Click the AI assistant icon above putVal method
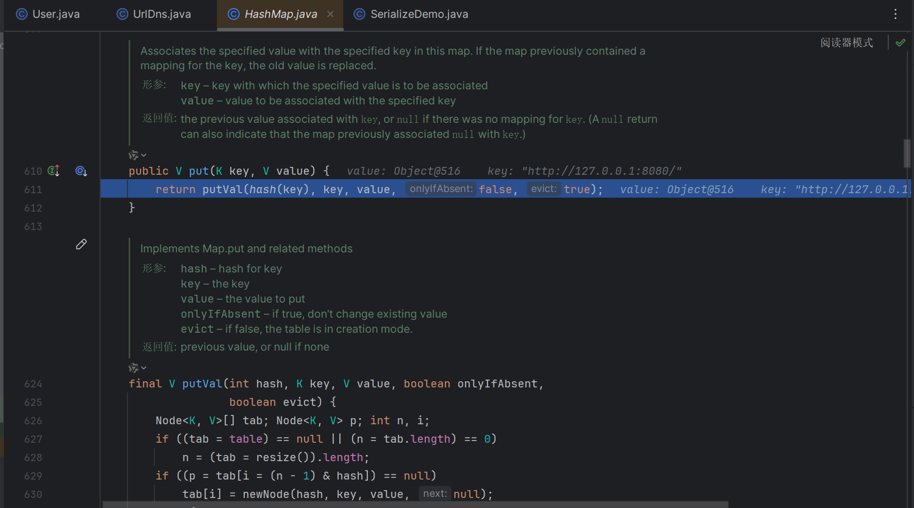Viewport: 914px width, 508px height. pyautogui.click(x=133, y=368)
